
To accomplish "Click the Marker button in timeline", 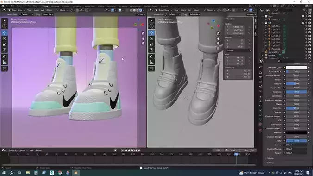I will 39,150.
